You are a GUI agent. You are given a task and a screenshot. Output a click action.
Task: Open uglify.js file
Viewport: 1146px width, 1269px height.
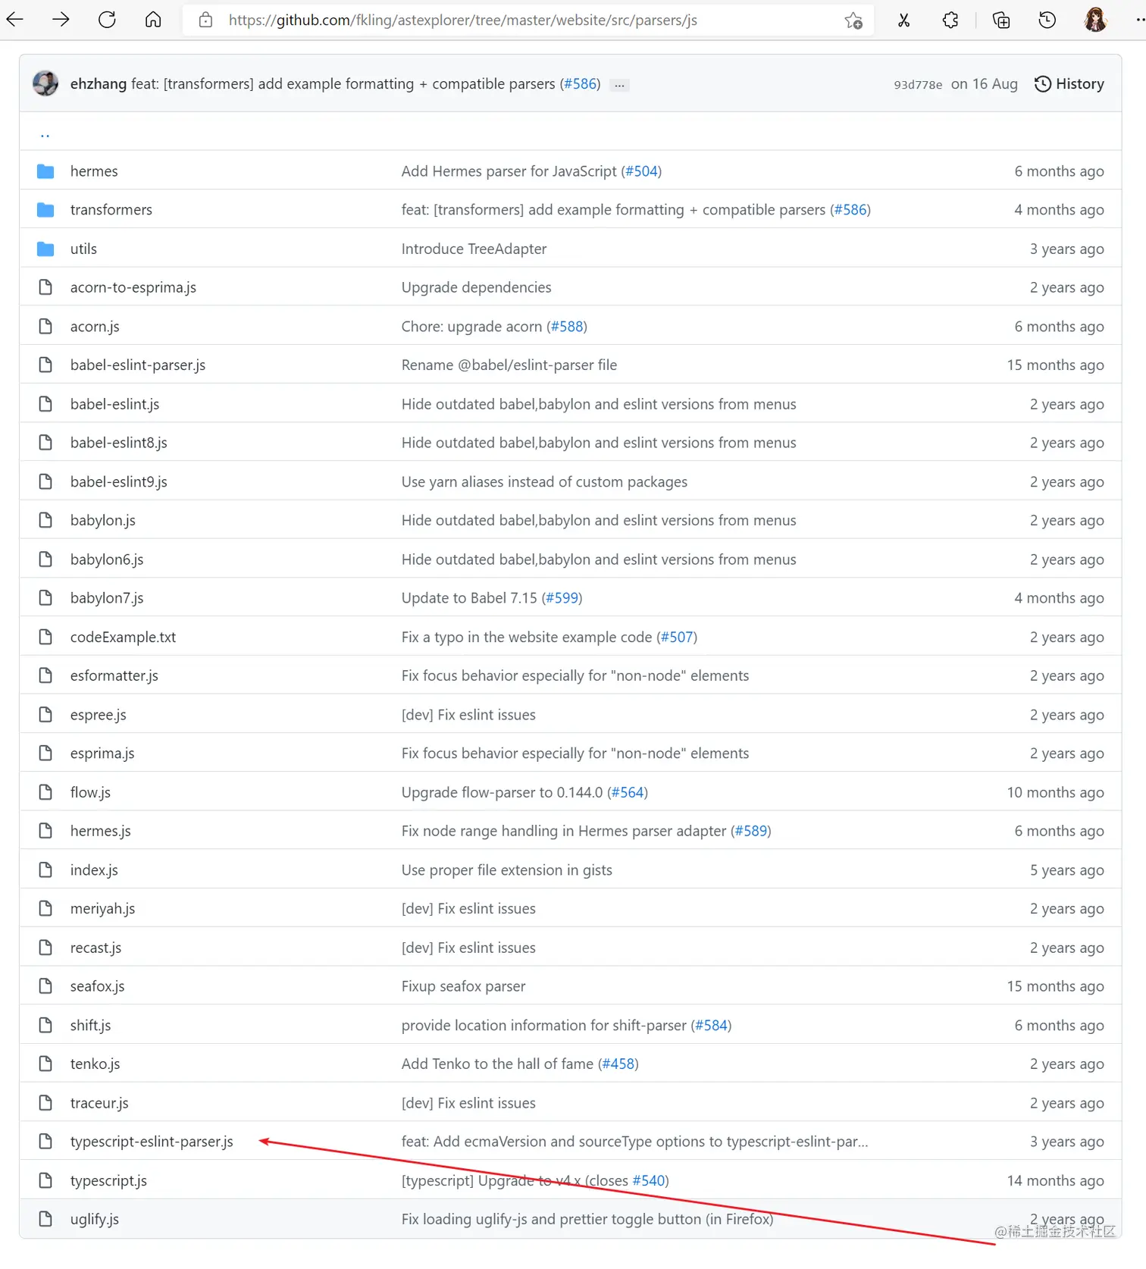point(95,1220)
